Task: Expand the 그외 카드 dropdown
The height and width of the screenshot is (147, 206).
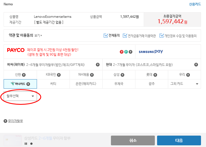Action: click(184, 84)
